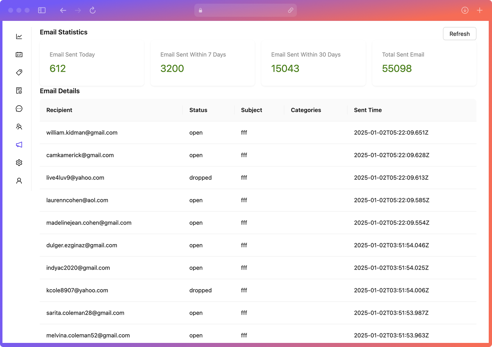Click dropped status for live4luv9@yahoo.com

click(x=200, y=178)
